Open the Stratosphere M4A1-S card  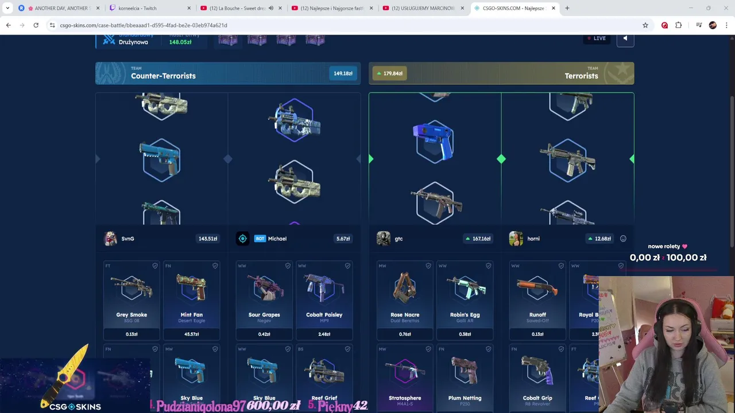[x=405, y=379]
